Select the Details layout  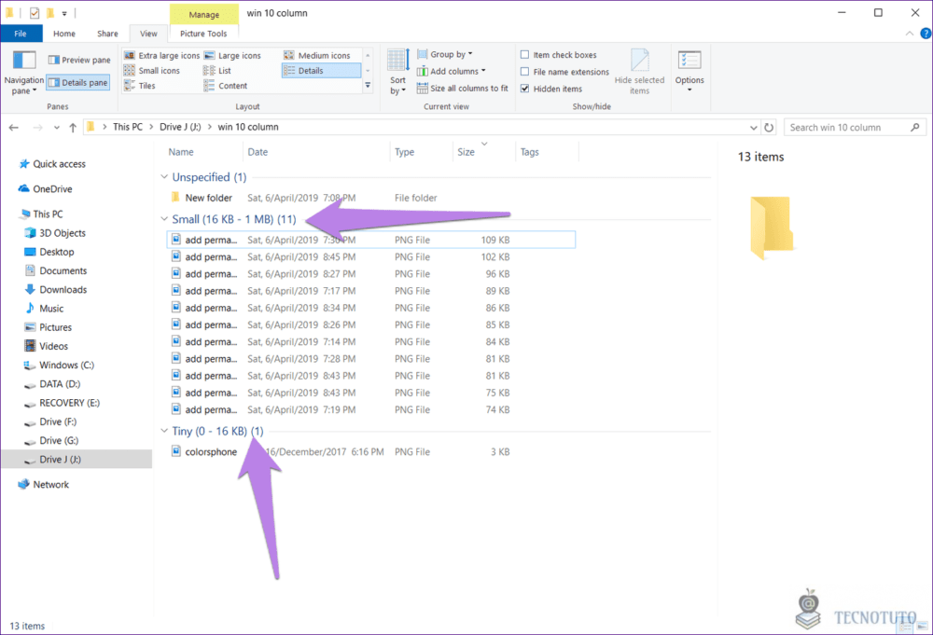click(321, 70)
